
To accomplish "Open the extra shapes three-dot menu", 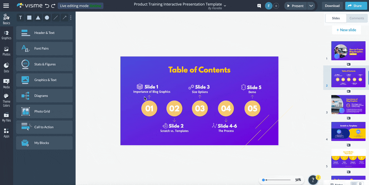I will tap(71, 18).
